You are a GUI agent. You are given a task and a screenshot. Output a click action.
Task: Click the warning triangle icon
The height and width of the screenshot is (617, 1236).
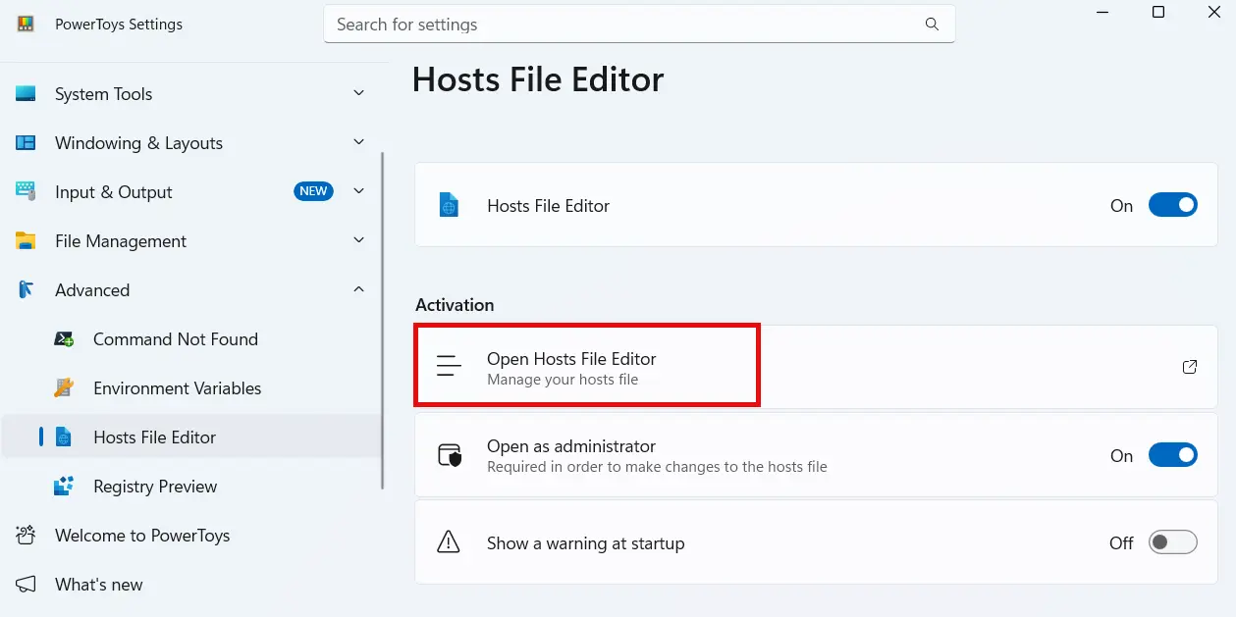click(x=450, y=541)
